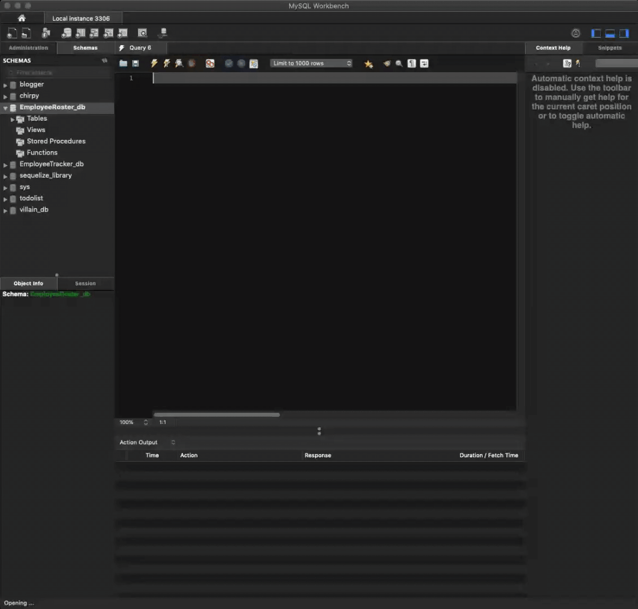This screenshot has width=638, height=609.
Task: Create a new function icon
Action: 123,33
